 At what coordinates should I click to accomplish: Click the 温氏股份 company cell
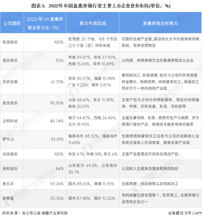(12, 61)
